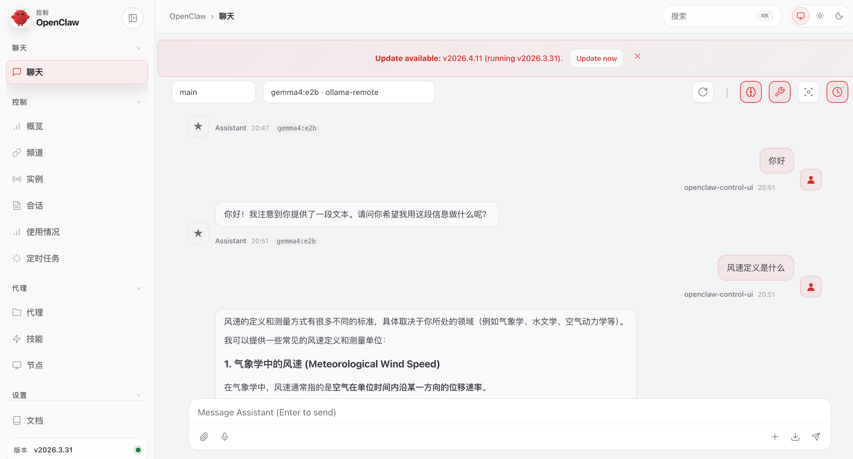853x459 pixels.
Task: Open the reasoning/brain panel icon
Action: tap(751, 92)
